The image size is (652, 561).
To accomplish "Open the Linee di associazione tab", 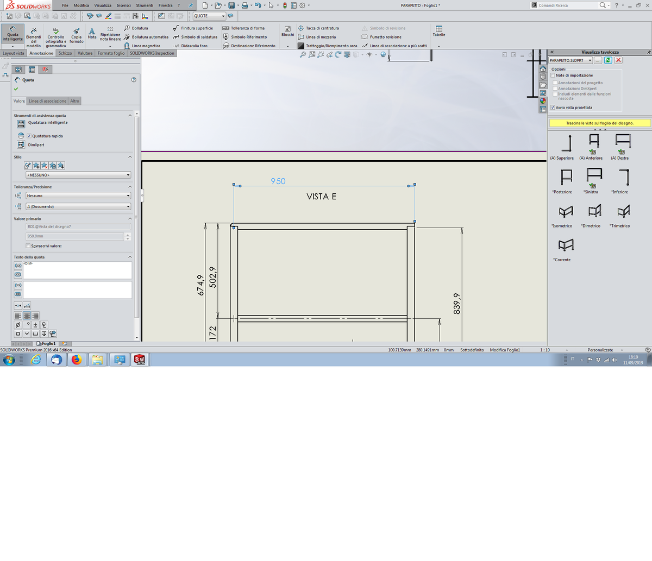I will point(47,101).
